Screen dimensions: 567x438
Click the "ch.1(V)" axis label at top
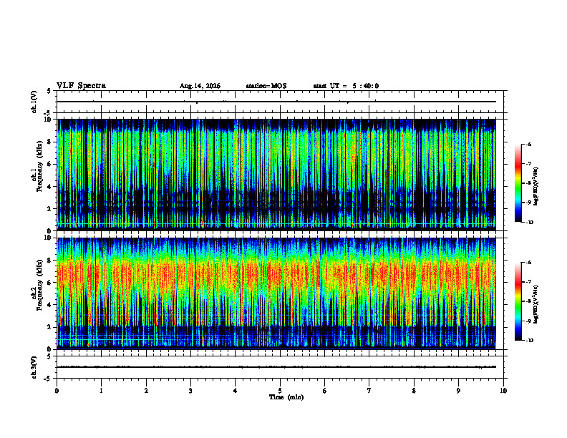click(34, 102)
